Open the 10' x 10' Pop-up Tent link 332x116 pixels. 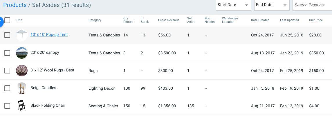click(49, 34)
